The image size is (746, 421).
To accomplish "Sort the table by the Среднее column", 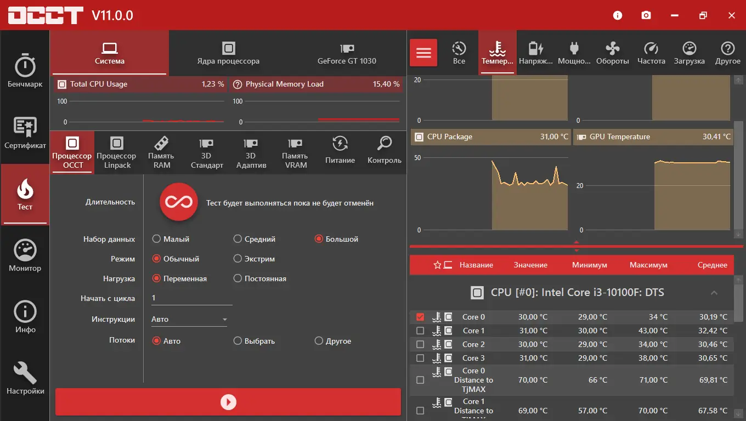I will point(713,265).
